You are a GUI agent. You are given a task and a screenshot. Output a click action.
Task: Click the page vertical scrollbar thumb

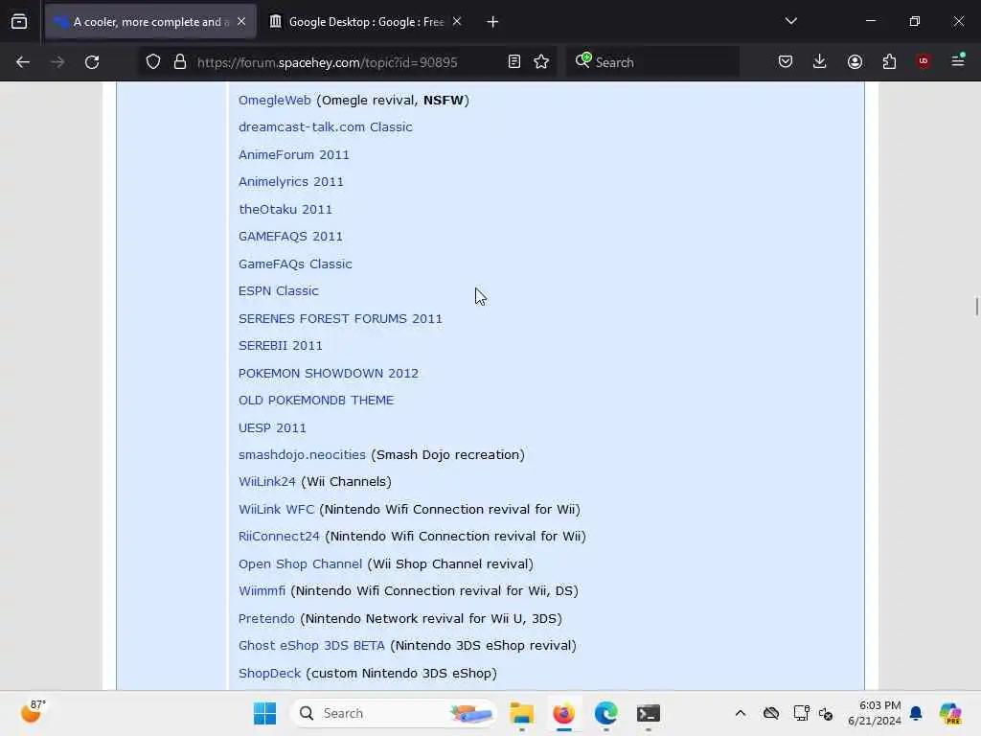976,307
